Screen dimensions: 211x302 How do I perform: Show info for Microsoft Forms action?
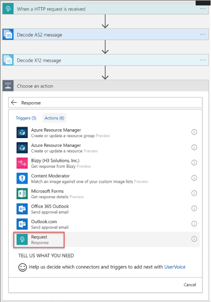(194, 193)
